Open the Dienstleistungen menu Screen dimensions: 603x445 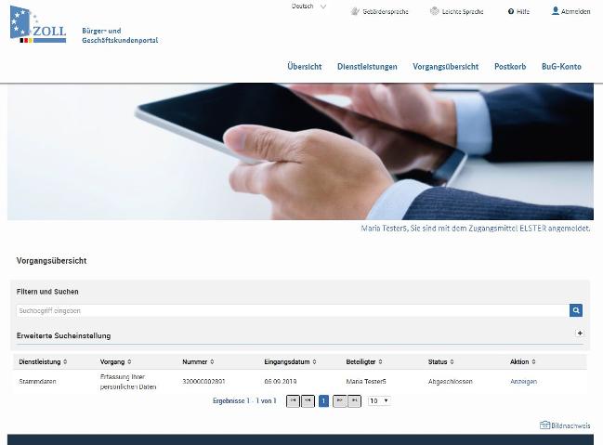coord(367,67)
